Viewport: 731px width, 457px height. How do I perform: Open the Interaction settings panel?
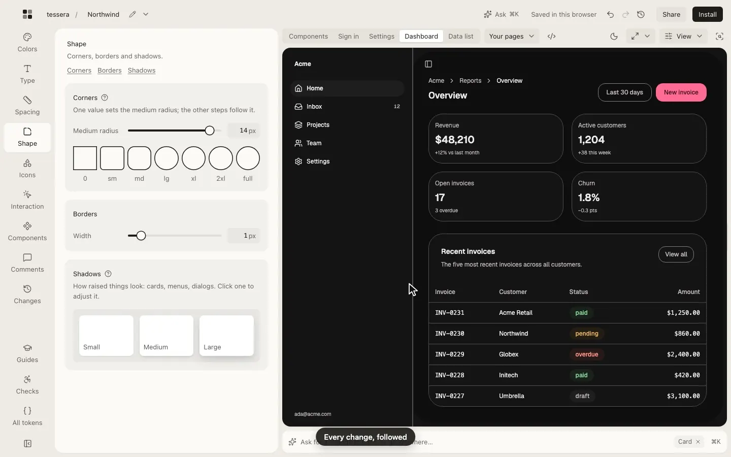(x=27, y=200)
